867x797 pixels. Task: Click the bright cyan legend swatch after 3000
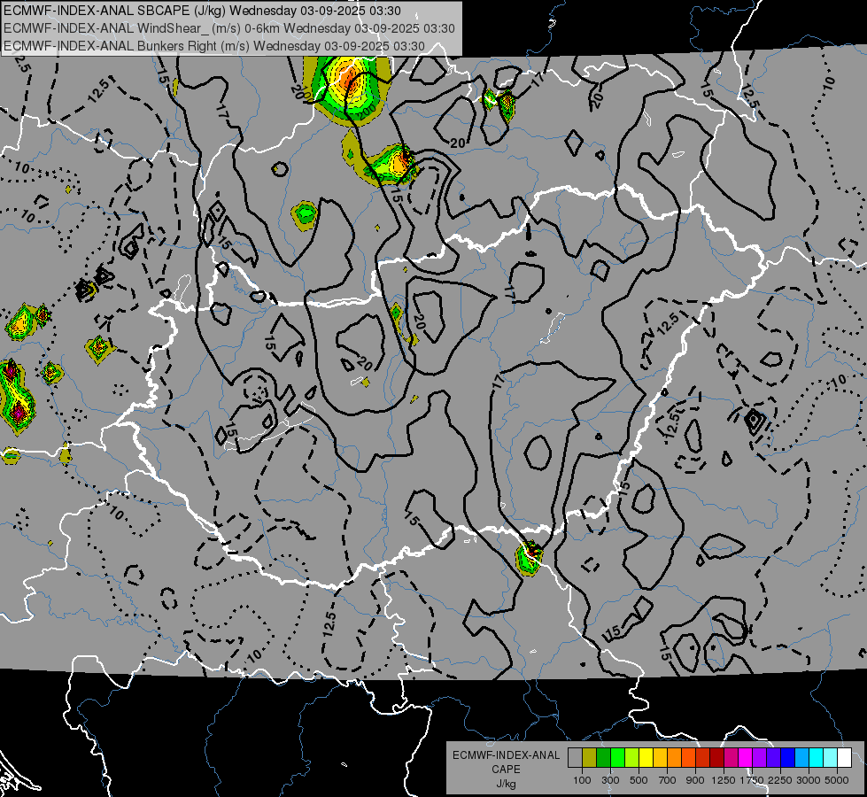pos(817,758)
